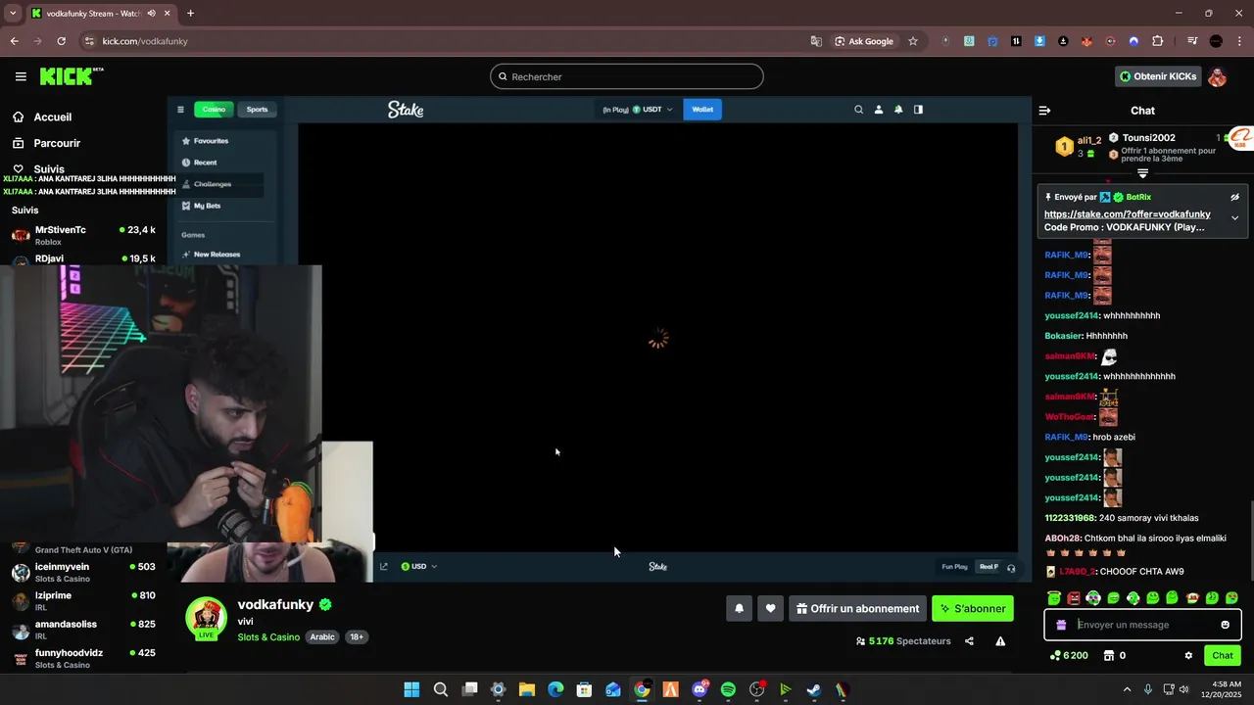Click the Stake Wallet button
The height and width of the screenshot is (705, 1254).
pos(702,110)
